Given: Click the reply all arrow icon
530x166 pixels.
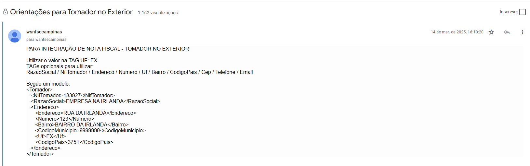Looking at the screenshot, I should coord(507,32).
